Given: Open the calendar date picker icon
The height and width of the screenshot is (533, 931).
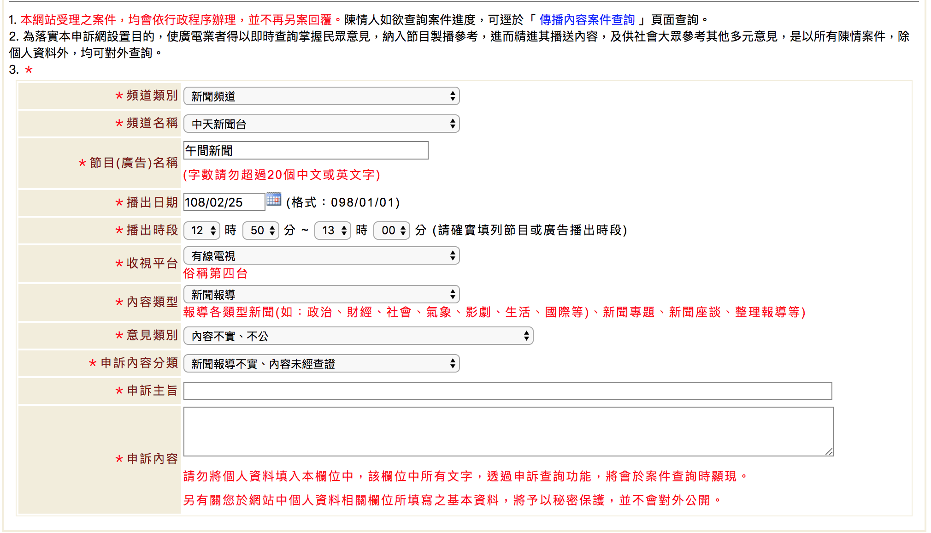Looking at the screenshot, I should tap(274, 199).
